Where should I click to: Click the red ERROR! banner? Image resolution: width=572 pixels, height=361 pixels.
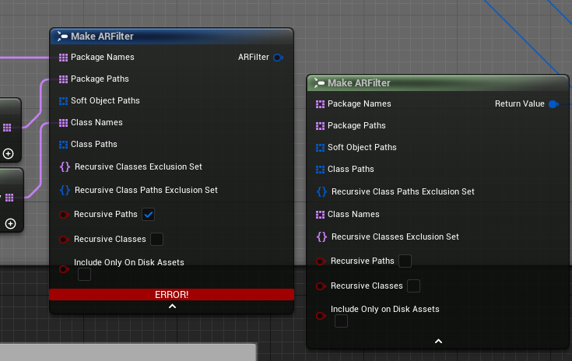(x=171, y=295)
